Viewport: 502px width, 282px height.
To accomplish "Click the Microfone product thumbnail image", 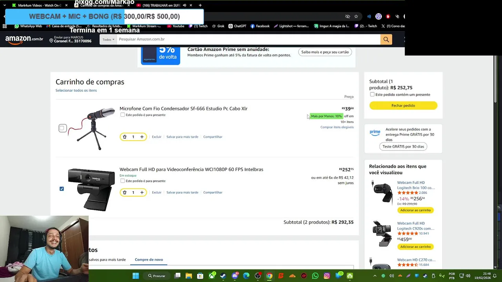I will point(92,128).
